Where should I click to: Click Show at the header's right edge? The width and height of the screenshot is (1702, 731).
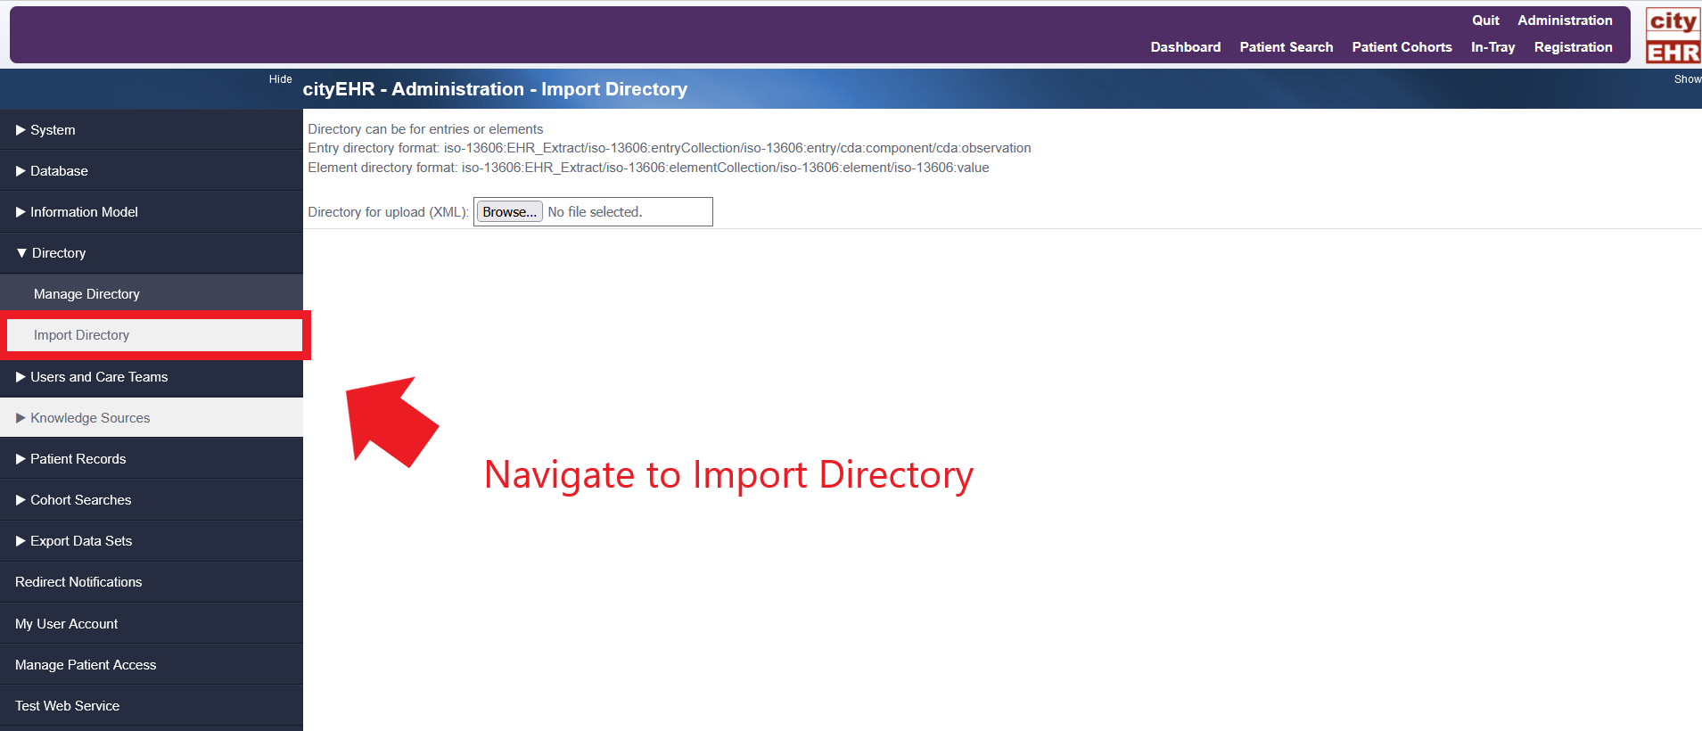coord(1688,79)
